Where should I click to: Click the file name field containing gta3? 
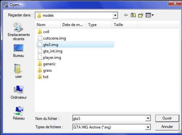tap(109, 118)
